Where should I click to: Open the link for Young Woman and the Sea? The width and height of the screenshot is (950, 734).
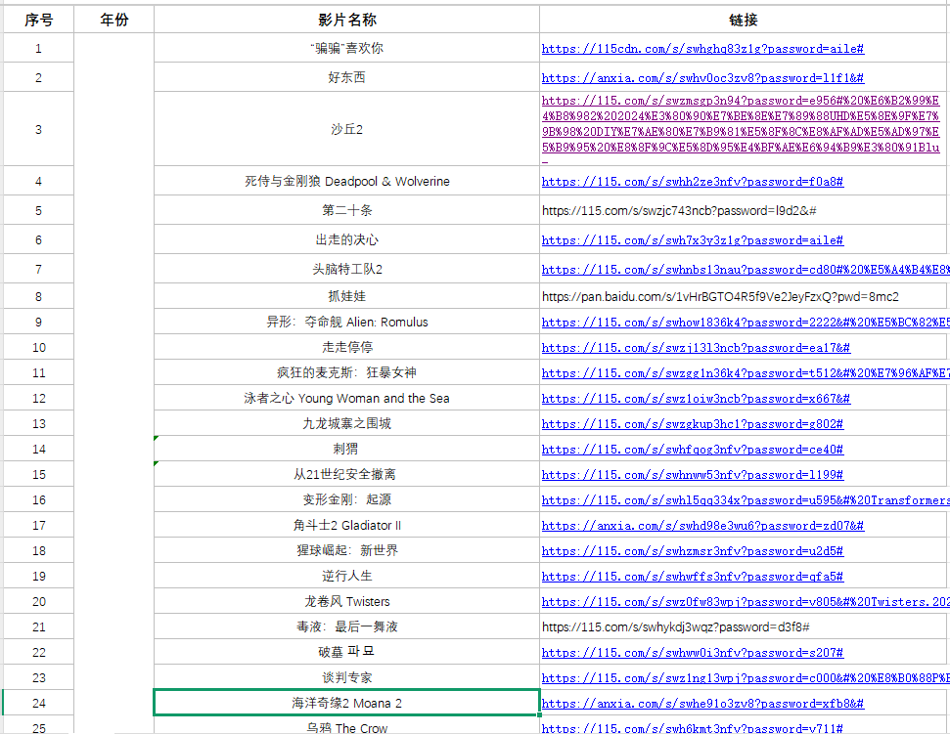pos(697,399)
